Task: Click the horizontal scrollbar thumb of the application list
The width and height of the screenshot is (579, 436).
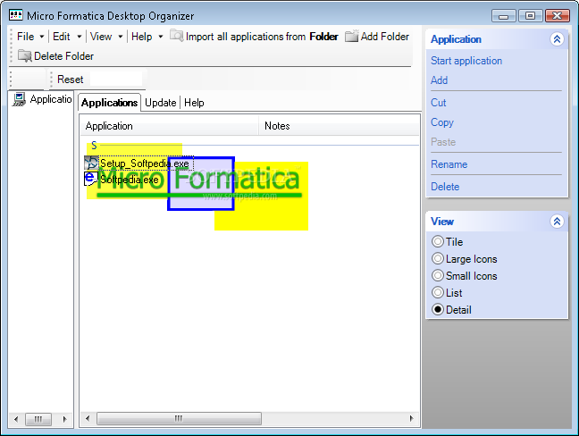Action: 179,418
